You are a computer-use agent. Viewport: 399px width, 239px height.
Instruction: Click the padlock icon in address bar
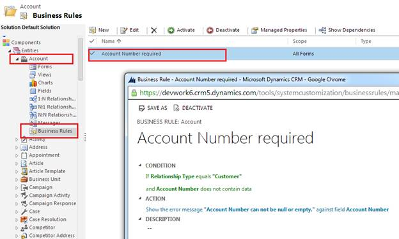pos(134,93)
